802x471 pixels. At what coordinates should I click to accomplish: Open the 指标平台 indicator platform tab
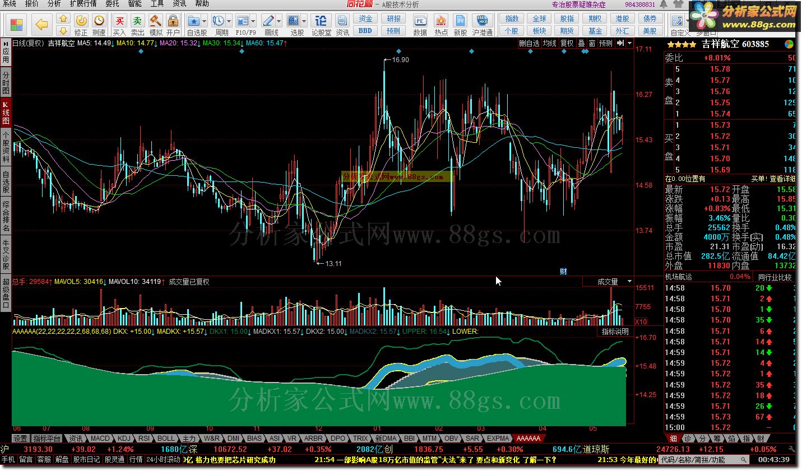[47, 439]
